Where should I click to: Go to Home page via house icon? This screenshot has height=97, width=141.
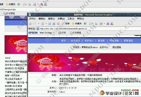pyautogui.click(x=58, y=24)
